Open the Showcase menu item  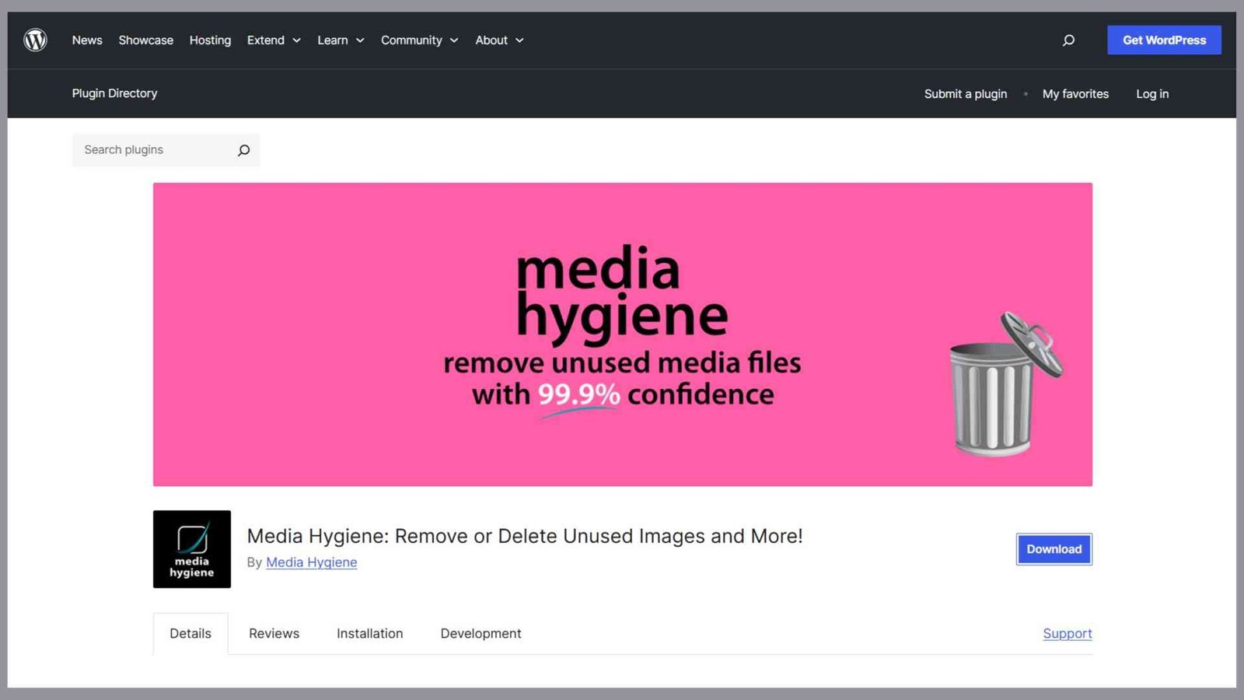[x=146, y=40]
